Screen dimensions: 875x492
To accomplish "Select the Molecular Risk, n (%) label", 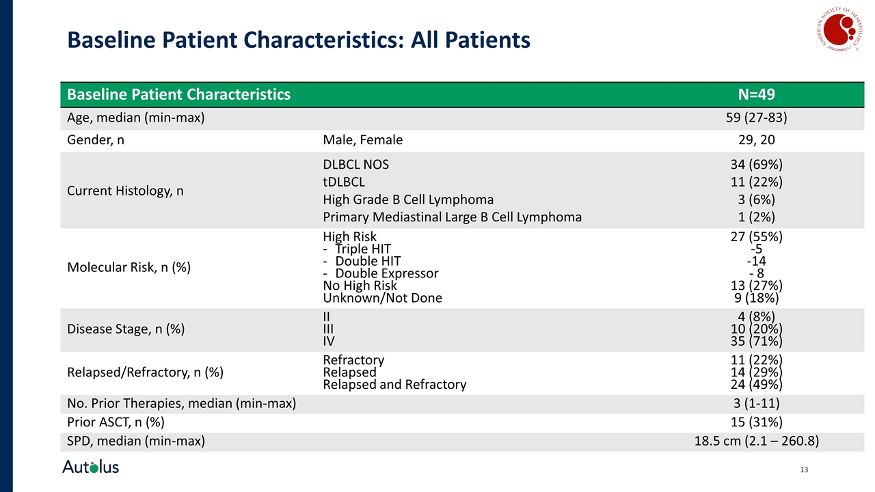I will (x=129, y=267).
